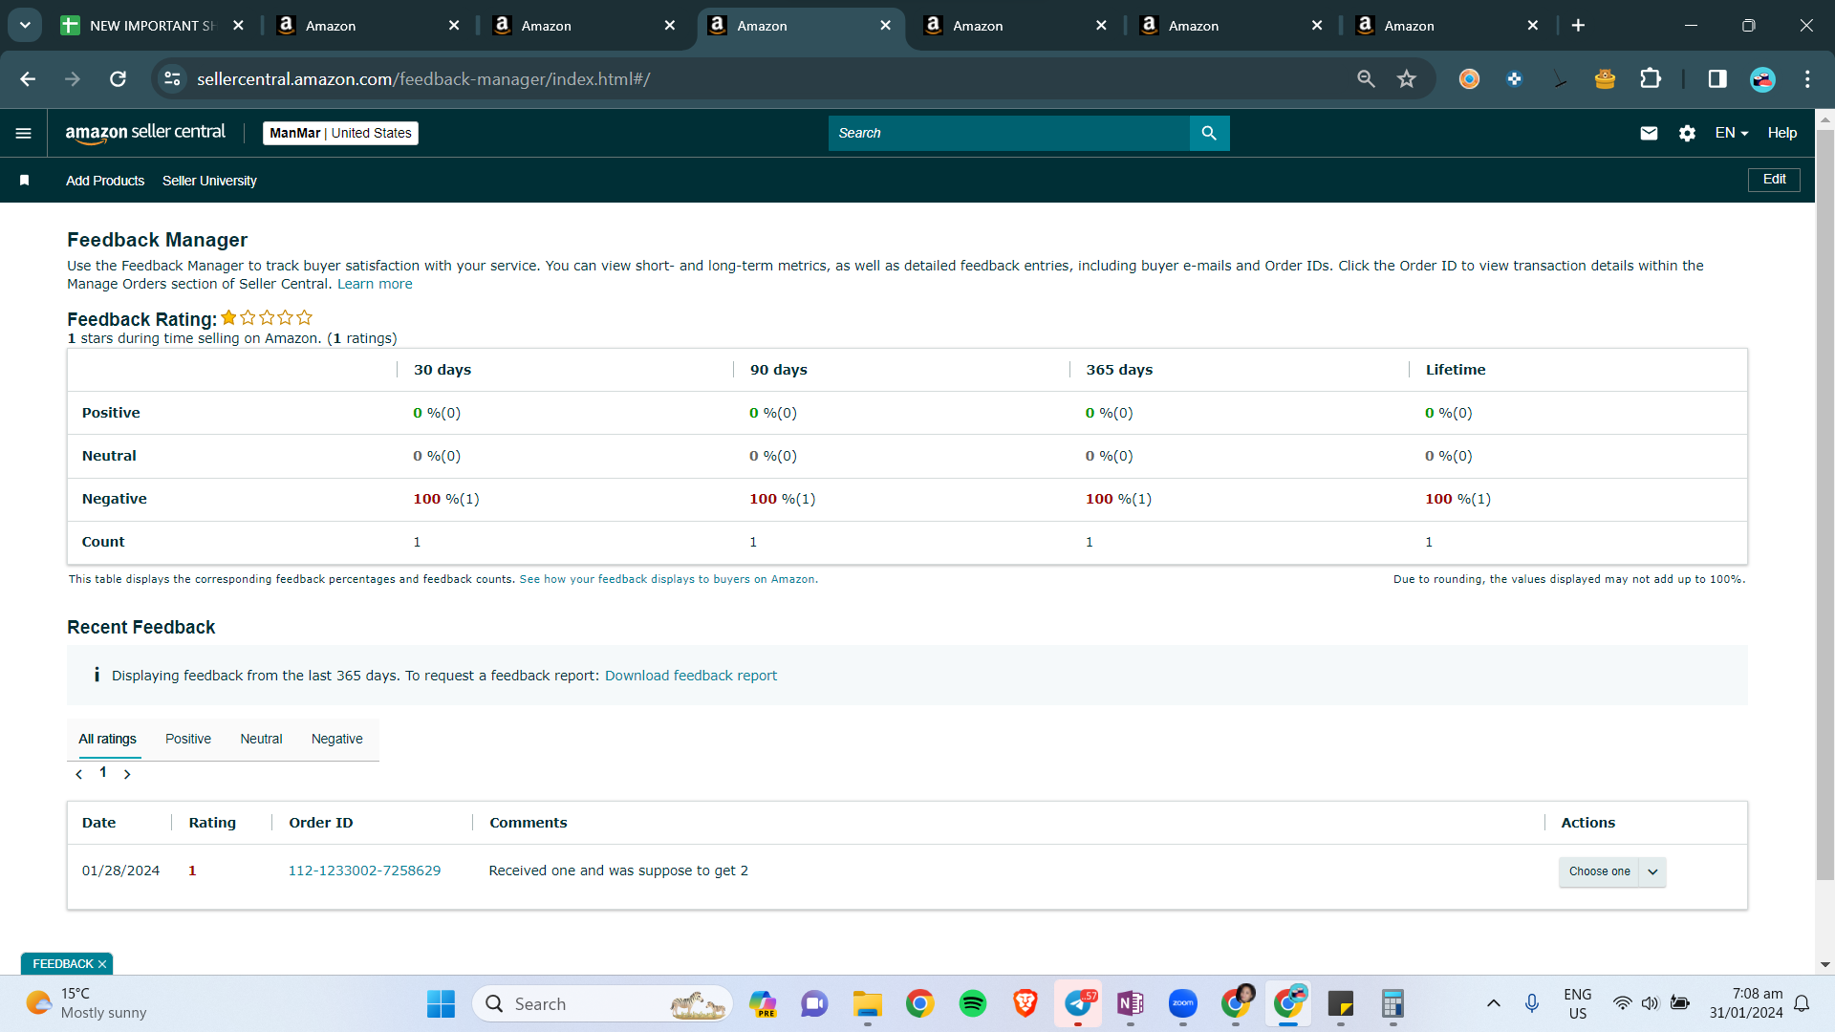Switch to the Positive feedback tab

[x=188, y=740]
